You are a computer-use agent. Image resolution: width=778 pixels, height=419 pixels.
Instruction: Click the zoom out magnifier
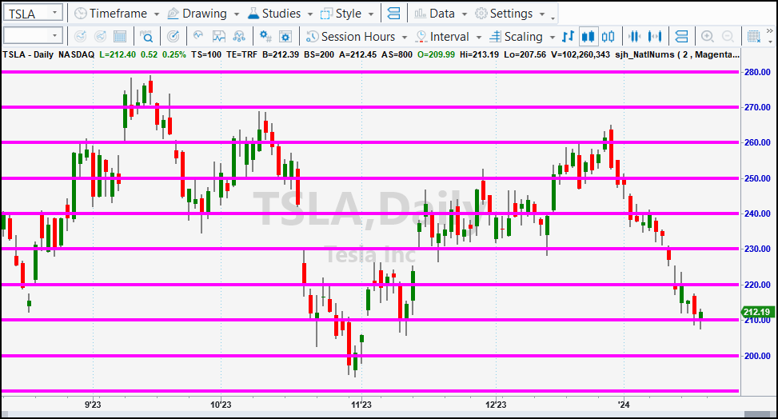coord(728,36)
